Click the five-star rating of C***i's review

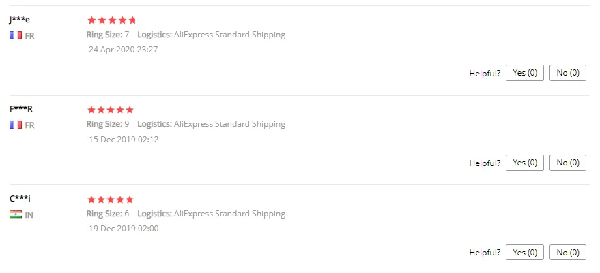coord(111,199)
